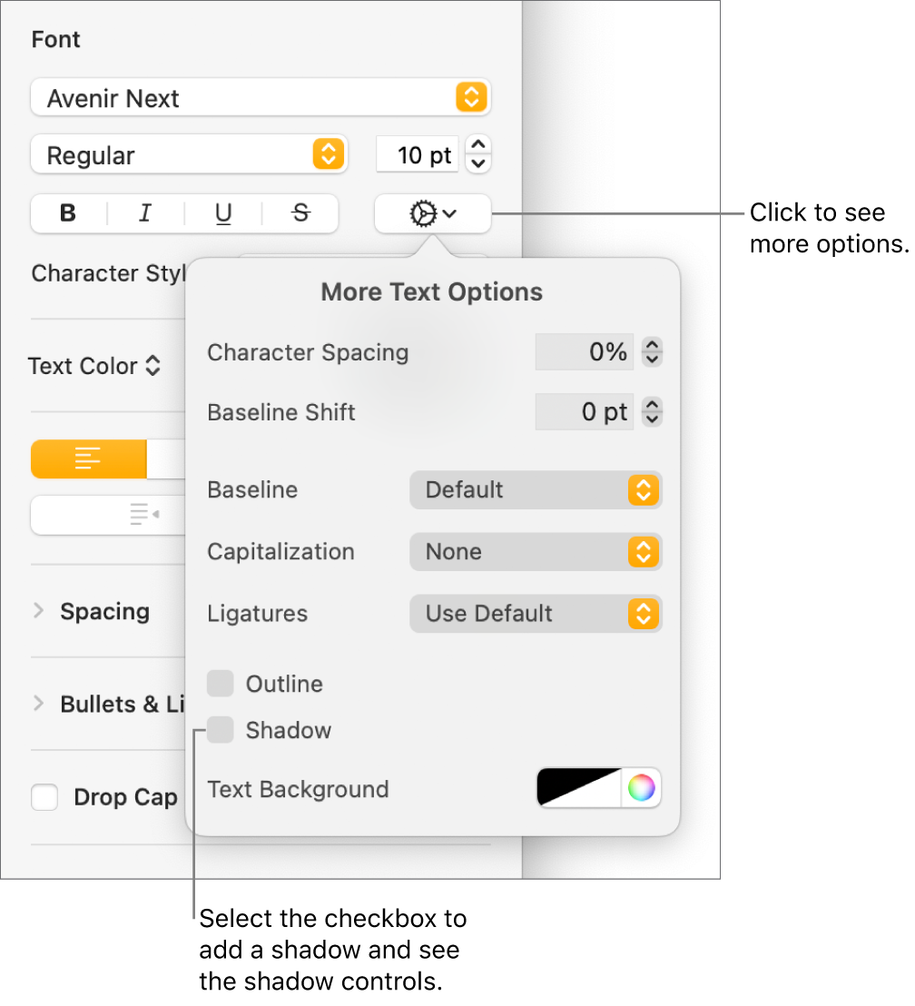Enable the Shadow checkbox
Image resolution: width=915 pixels, height=1006 pixels.
221,730
